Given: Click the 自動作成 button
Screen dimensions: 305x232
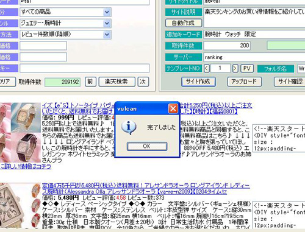Looking at the screenshot, I should (x=184, y=23).
